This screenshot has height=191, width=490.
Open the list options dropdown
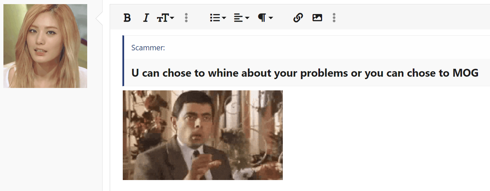pyautogui.click(x=218, y=18)
